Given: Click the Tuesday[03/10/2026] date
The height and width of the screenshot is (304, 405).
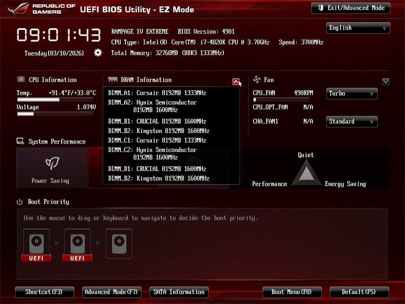Looking at the screenshot, I should 54,53.
